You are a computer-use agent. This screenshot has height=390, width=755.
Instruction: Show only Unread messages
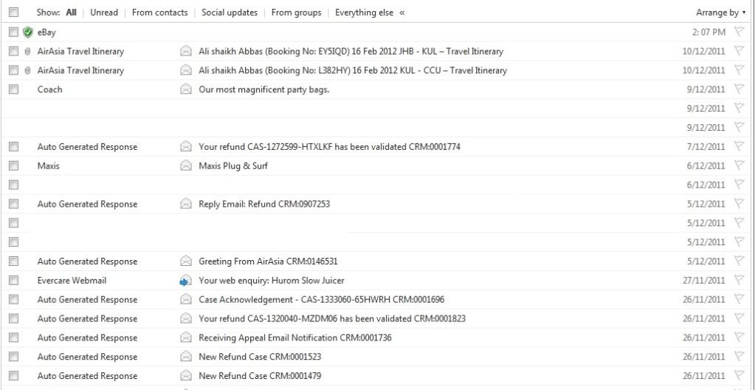tap(104, 13)
